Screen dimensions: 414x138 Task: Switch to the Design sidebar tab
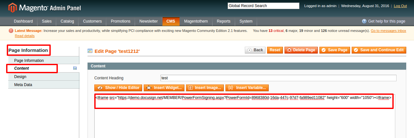point(44,76)
